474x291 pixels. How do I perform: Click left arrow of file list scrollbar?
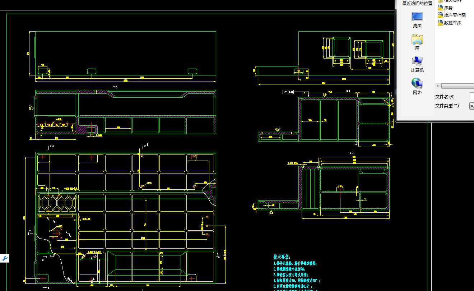(x=438, y=87)
